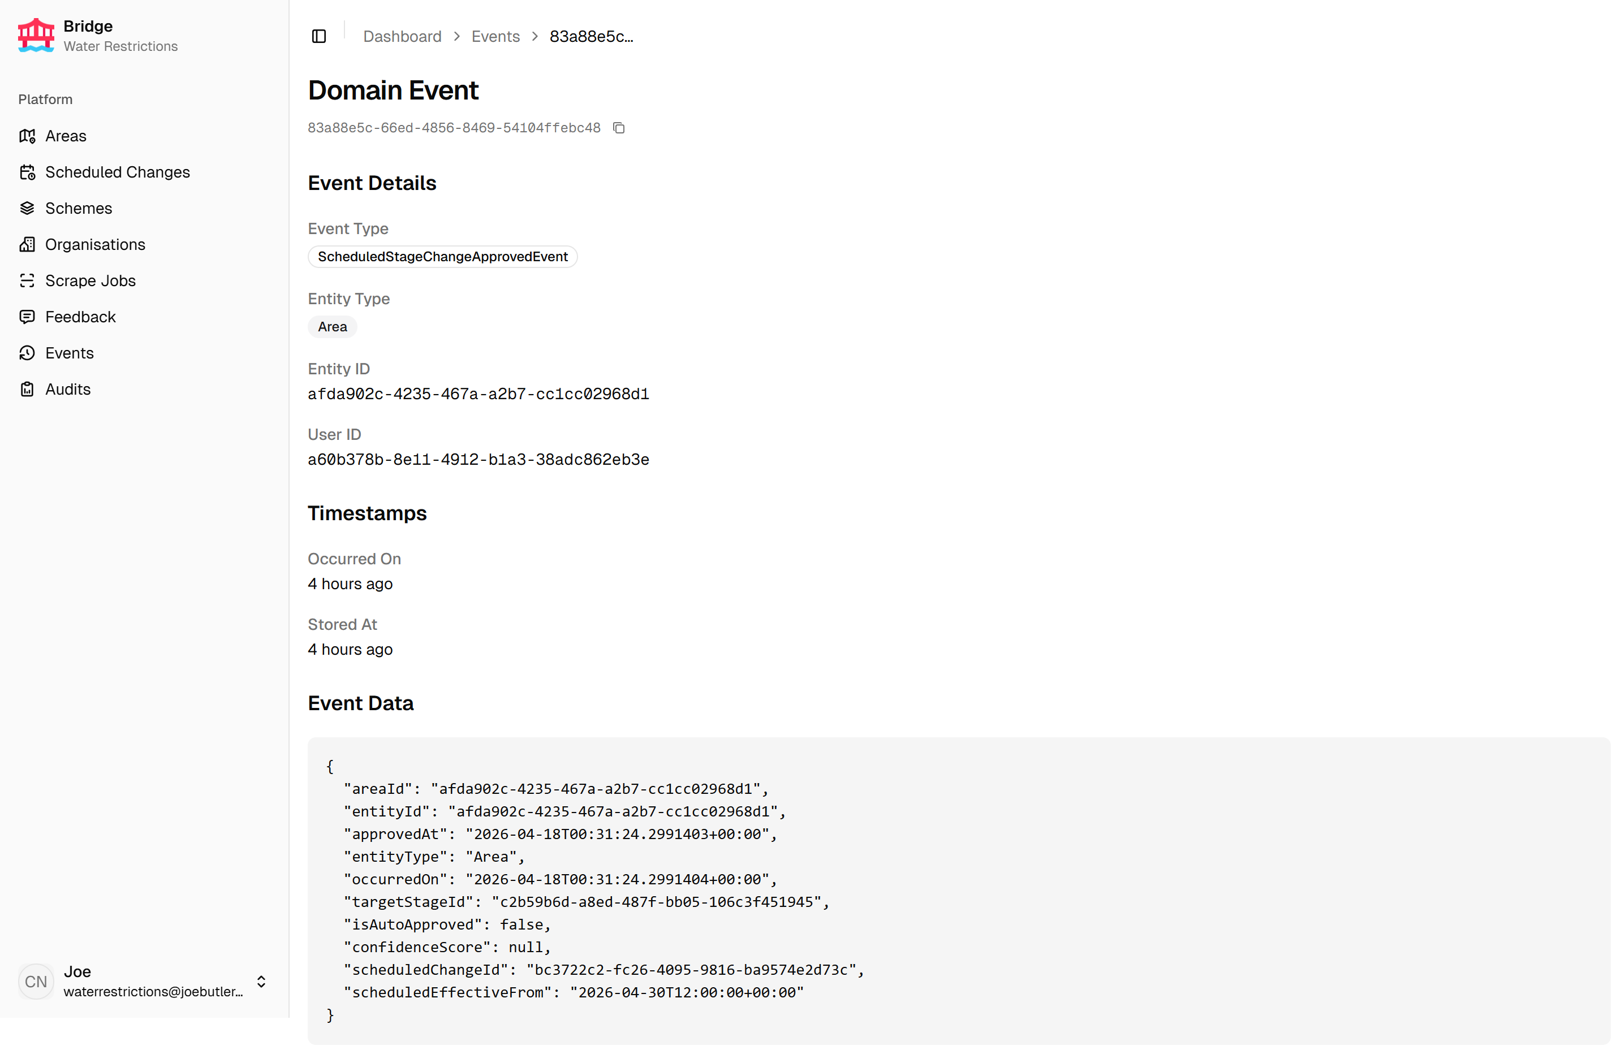The image size is (1612, 1063).
Task: Expand the Joe user account menu
Action: pos(261,981)
